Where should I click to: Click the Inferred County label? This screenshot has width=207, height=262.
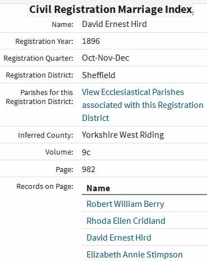coord(45,135)
